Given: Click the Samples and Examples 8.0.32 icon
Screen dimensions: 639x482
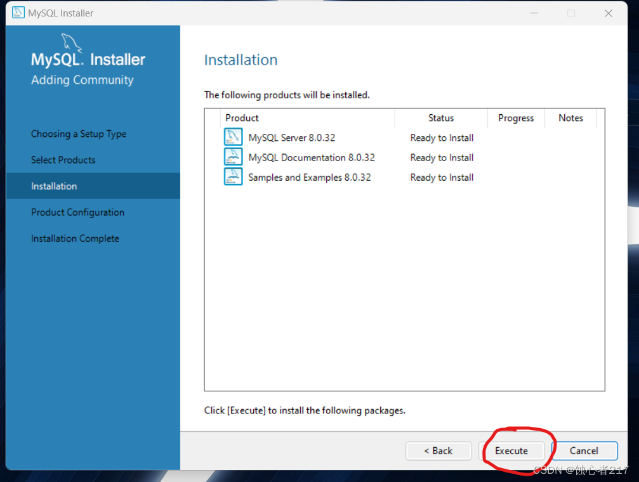Looking at the screenshot, I should coord(233,177).
